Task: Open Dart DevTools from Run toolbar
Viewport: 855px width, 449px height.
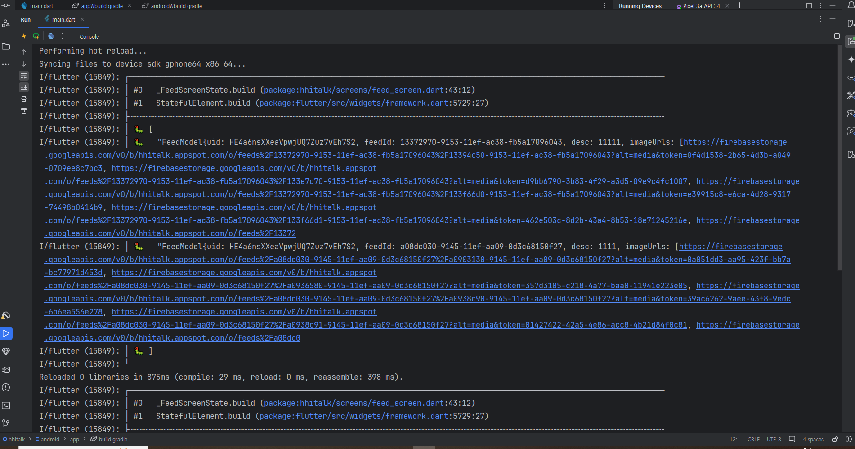Action: (x=51, y=36)
